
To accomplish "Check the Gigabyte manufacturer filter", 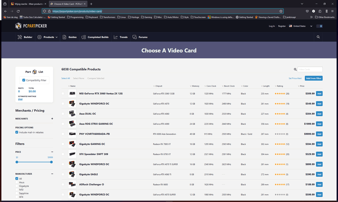I will [16, 186].
